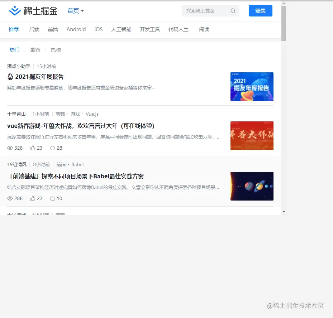The width and height of the screenshot is (333, 318).
Task: Open the Android category
Action: (76, 29)
